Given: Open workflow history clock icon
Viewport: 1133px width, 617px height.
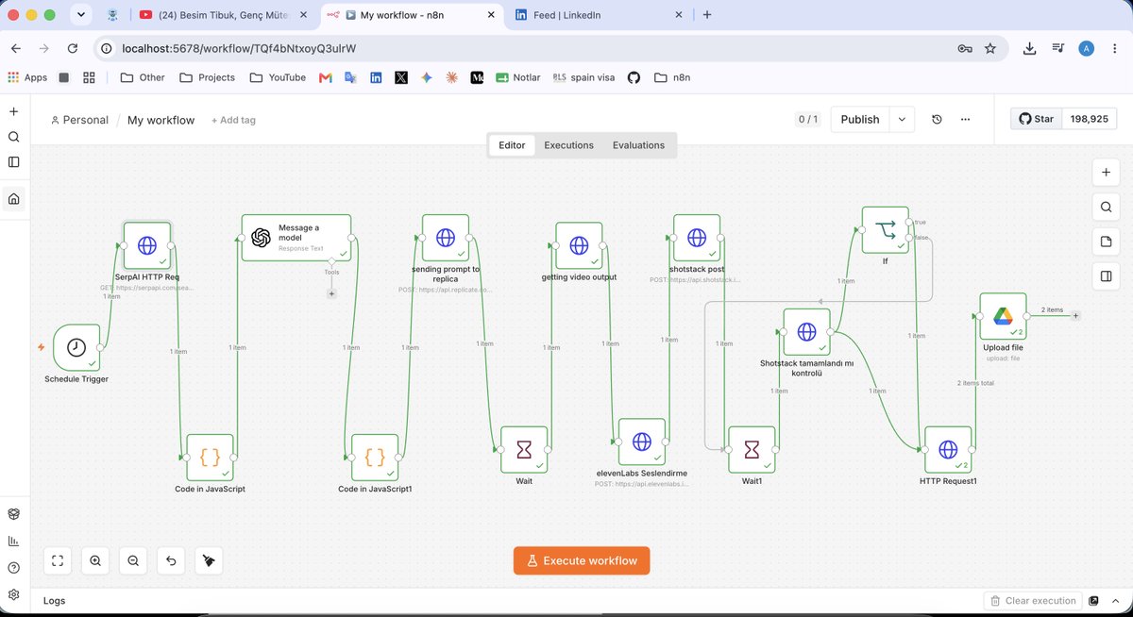Looking at the screenshot, I should (937, 120).
